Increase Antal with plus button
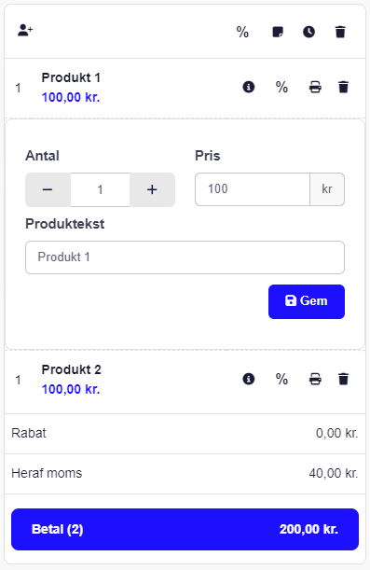 coord(152,189)
